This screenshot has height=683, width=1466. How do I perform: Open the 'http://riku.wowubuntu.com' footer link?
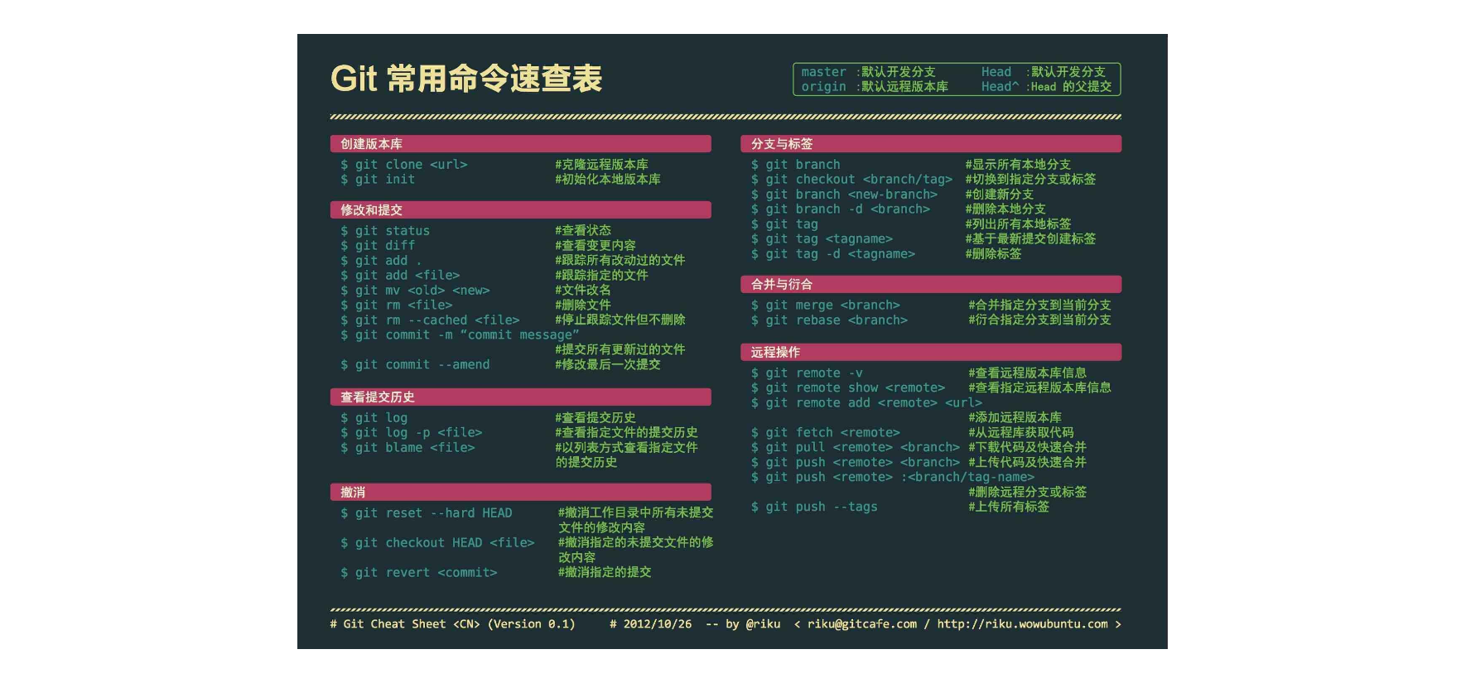pos(1022,624)
